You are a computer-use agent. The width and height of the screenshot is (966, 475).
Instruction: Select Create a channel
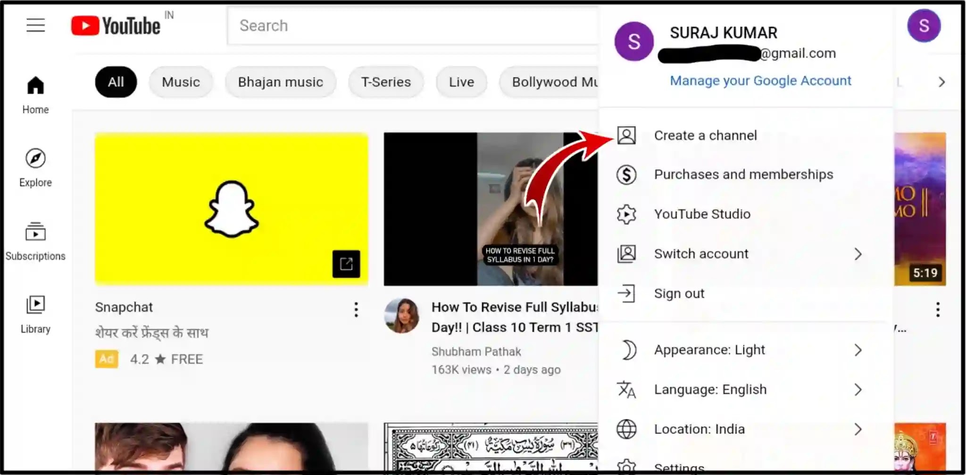pos(745,135)
